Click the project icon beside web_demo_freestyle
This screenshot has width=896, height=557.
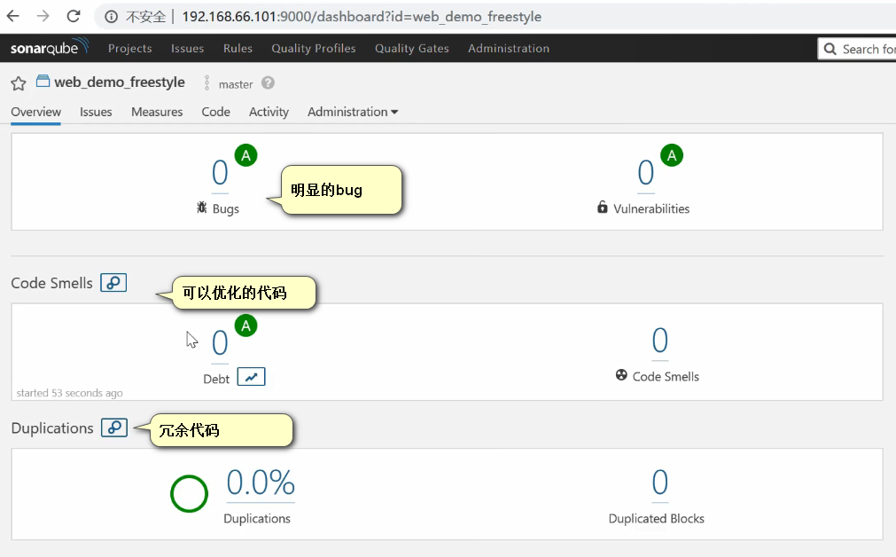tap(43, 82)
